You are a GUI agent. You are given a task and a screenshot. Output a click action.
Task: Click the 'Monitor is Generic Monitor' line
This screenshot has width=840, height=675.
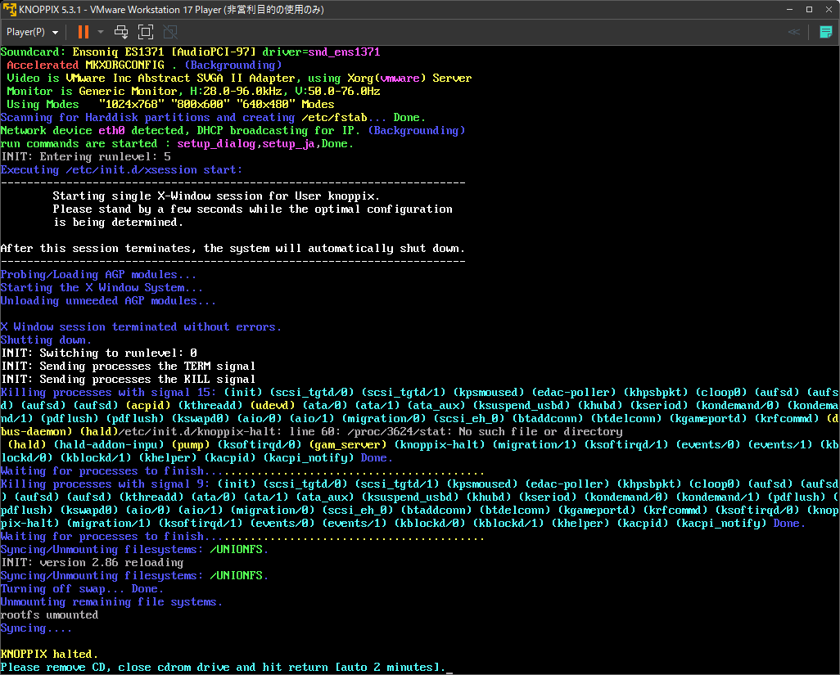193,91
